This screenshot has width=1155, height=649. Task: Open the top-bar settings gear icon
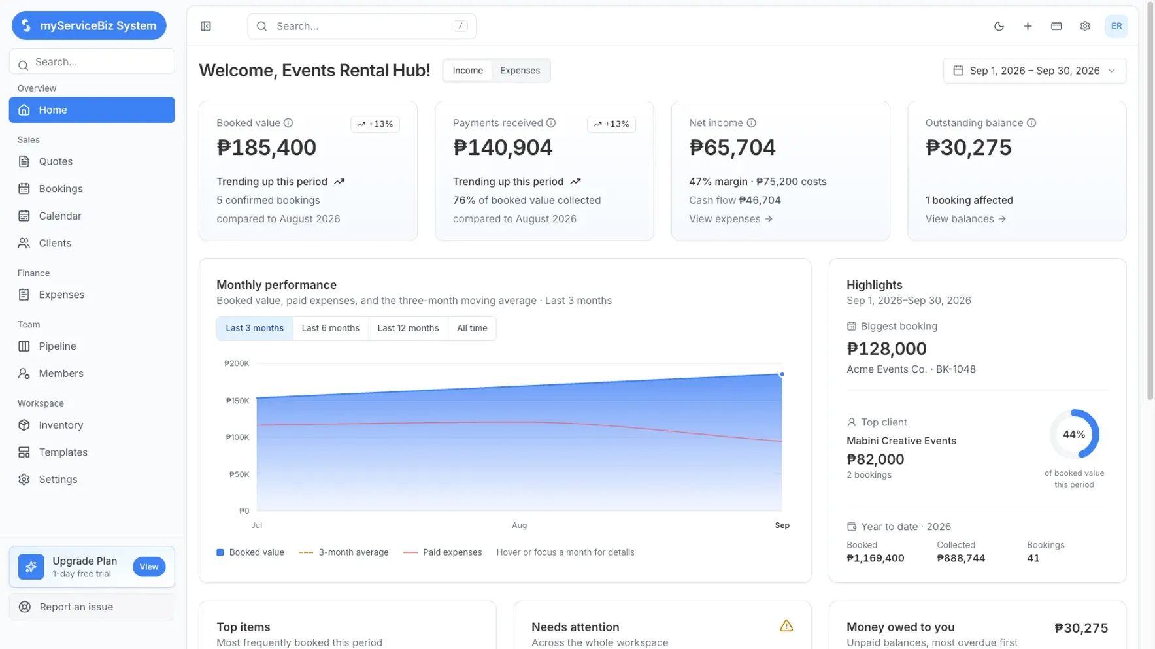click(1085, 26)
